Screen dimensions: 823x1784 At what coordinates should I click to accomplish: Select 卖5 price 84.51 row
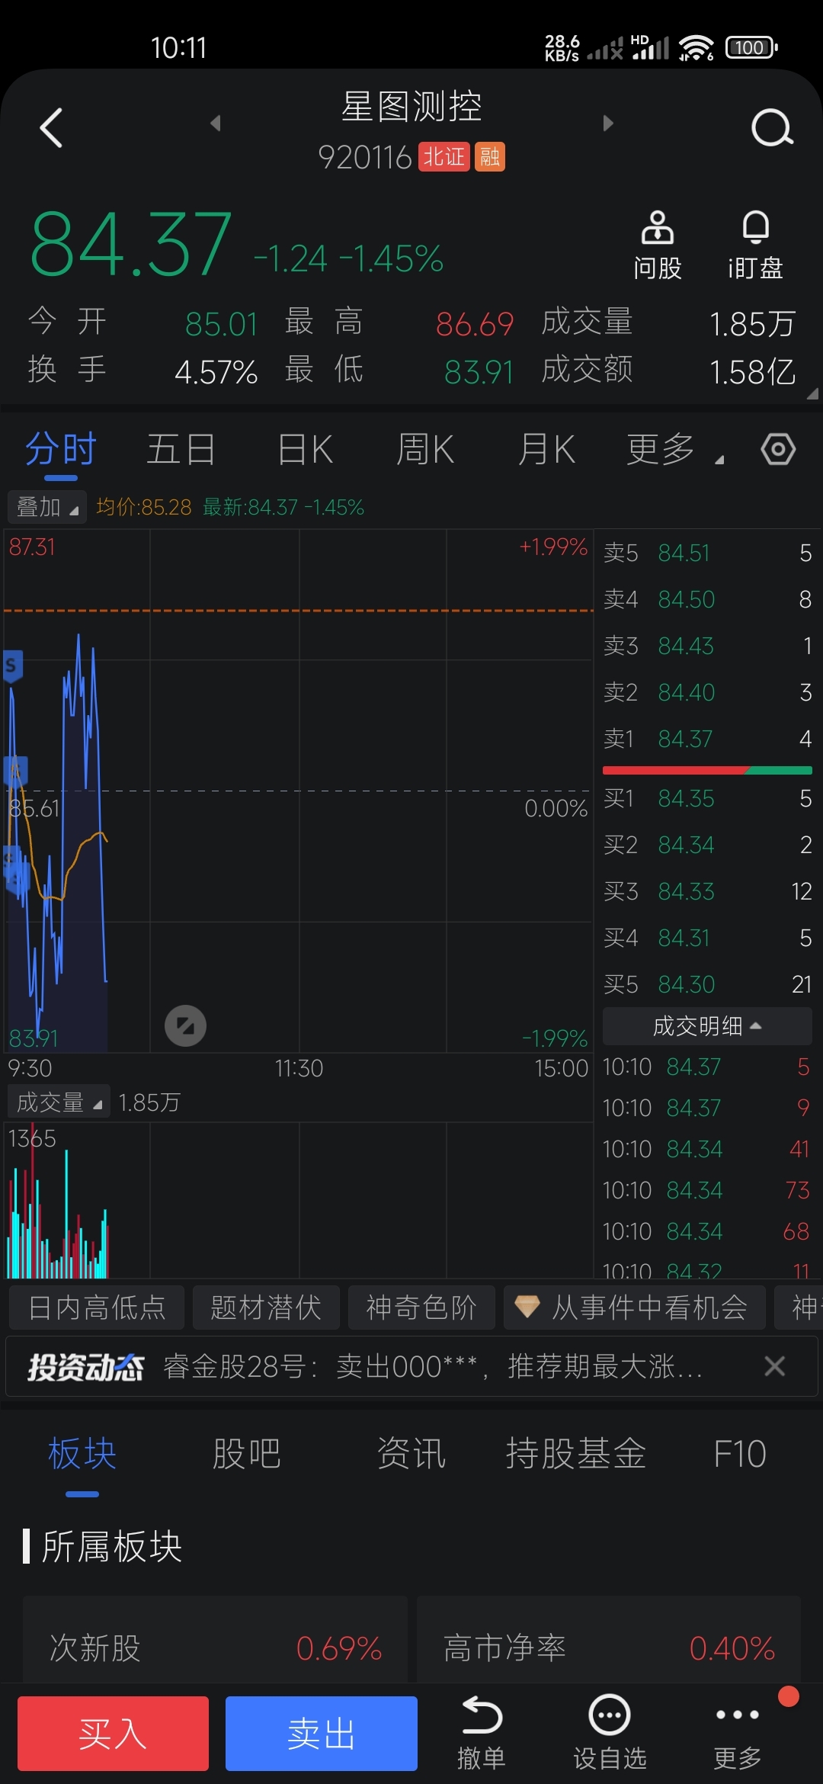[707, 553]
